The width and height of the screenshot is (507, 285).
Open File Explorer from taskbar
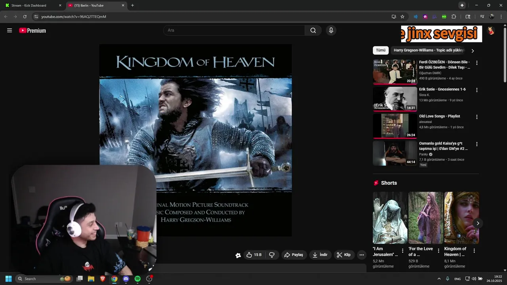tap(91, 279)
